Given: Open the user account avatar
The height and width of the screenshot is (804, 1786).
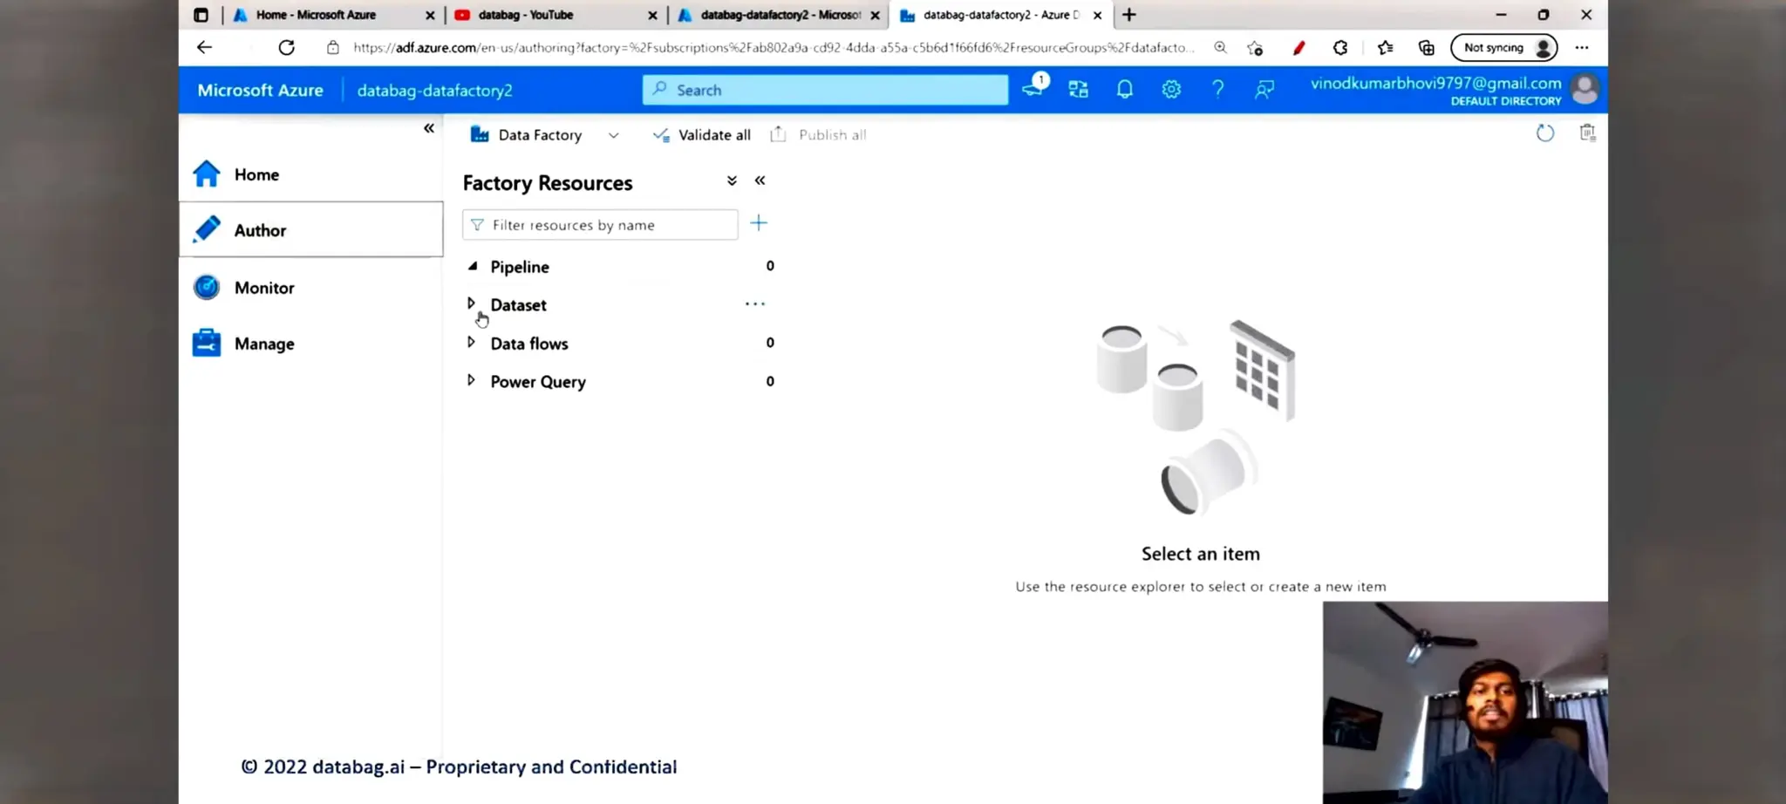Looking at the screenshot, I should (1585, 89).
